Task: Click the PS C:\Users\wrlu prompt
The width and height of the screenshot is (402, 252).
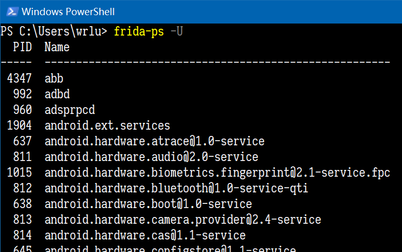Action: [x=54, y=31]
